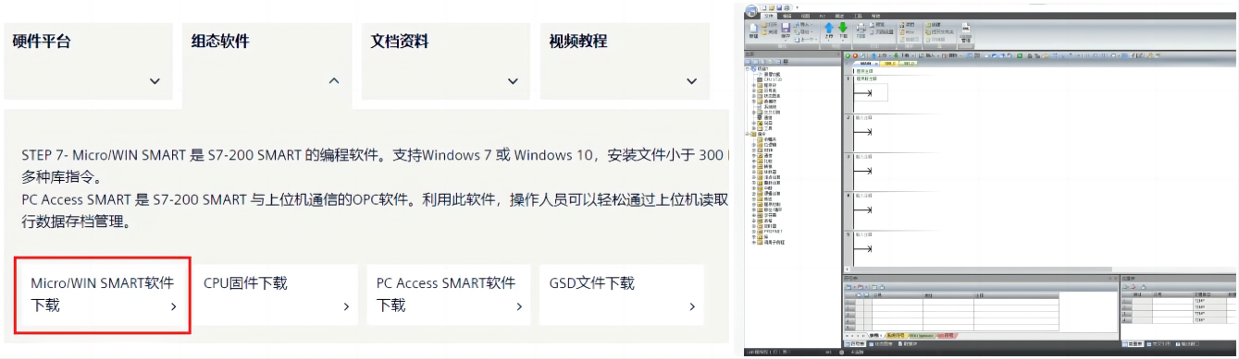Click quick-access New icon in title bar

tap(764, 7)
